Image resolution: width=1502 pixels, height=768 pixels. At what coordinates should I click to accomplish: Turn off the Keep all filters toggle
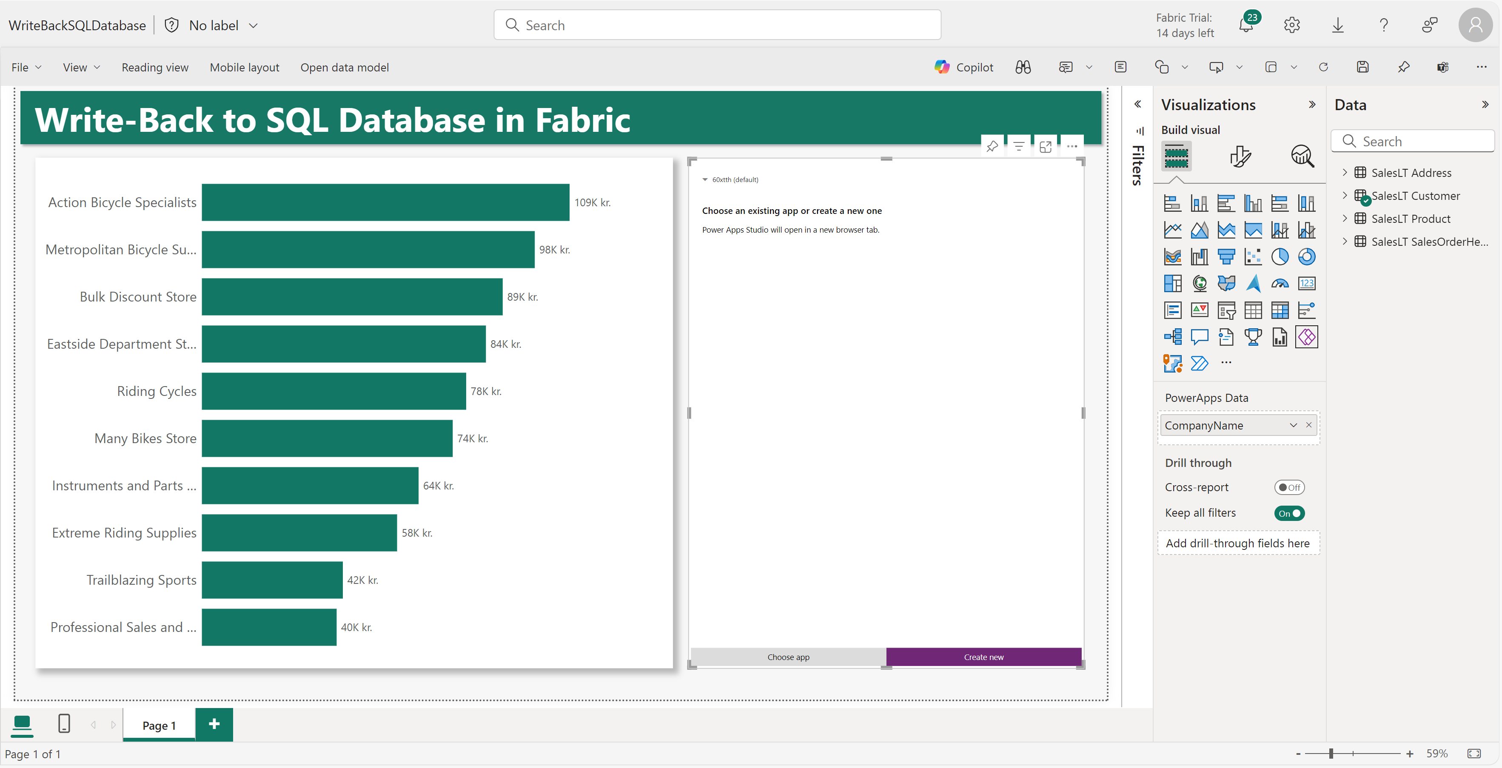(1289, 513)
